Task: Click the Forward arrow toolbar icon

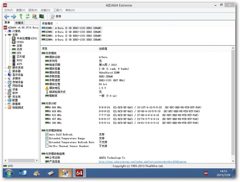Action: coord(13,16)
